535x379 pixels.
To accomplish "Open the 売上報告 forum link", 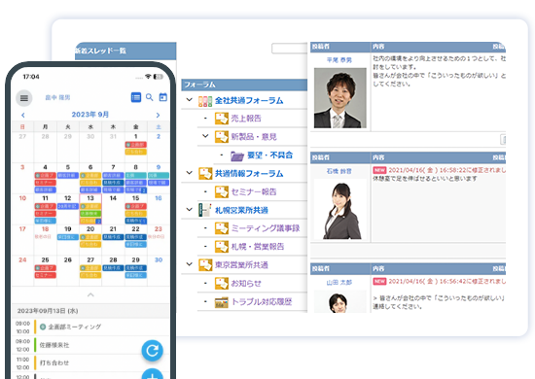I will (246, 119).
